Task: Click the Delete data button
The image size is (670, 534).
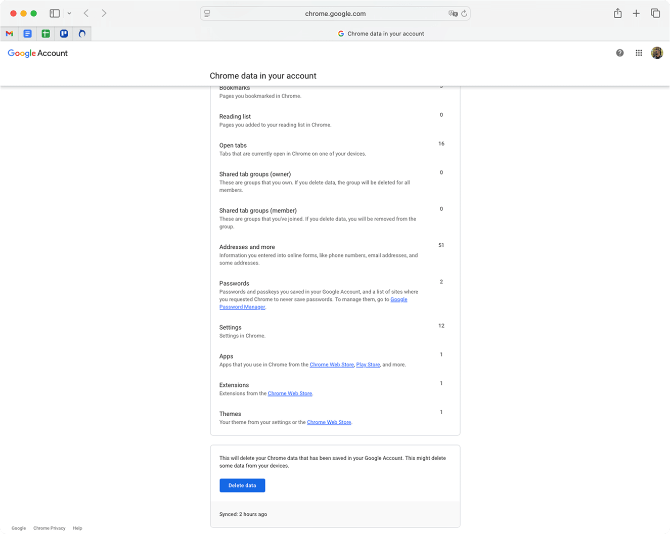Action: pyautogui.click(x=242, y=485)
